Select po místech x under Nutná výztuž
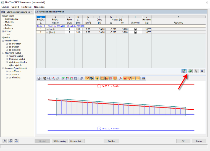Screen dimensions: 210x151 pos(15,50)
